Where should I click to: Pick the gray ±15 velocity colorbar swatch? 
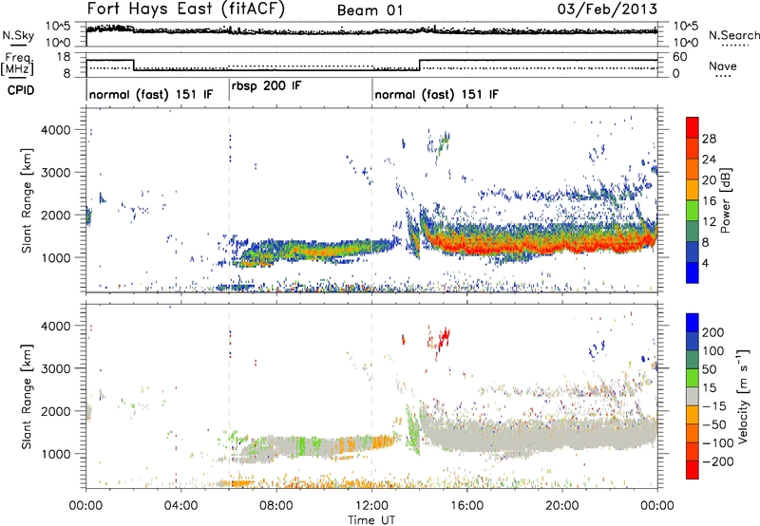tap(693, 397)
